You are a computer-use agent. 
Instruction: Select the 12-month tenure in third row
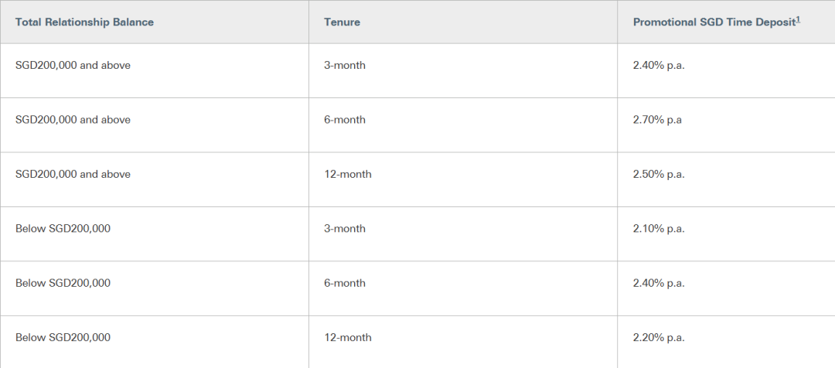(x=348, y=174)
